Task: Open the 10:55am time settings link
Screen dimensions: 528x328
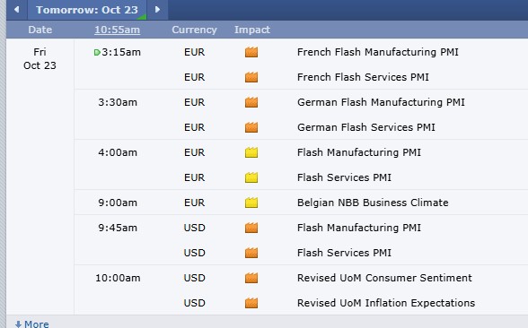Action: (117, 30)
